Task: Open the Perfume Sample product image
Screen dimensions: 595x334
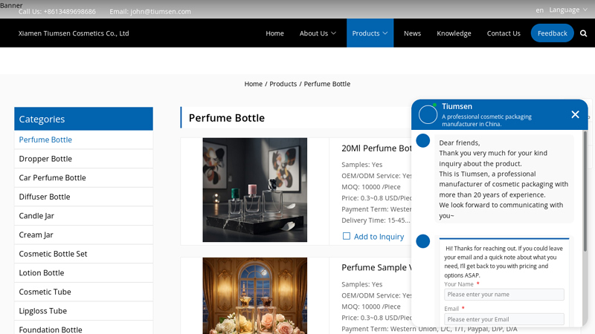Action: [x=254, y=295]
